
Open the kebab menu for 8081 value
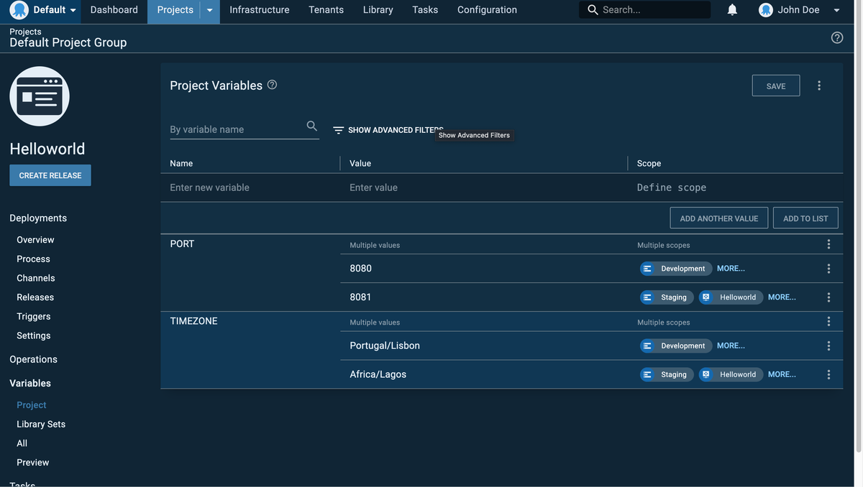tap(828, 297)
